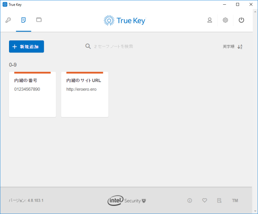Viewport: 258px width, 214px height.
Task: Open the passwords key tab
Action: pos(8,20)
